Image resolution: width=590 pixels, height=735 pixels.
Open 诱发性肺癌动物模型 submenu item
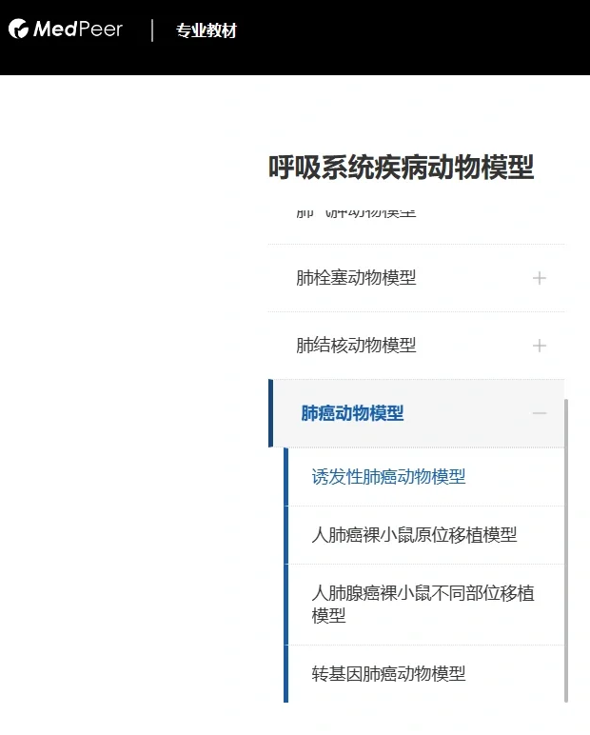pos(426,477)
